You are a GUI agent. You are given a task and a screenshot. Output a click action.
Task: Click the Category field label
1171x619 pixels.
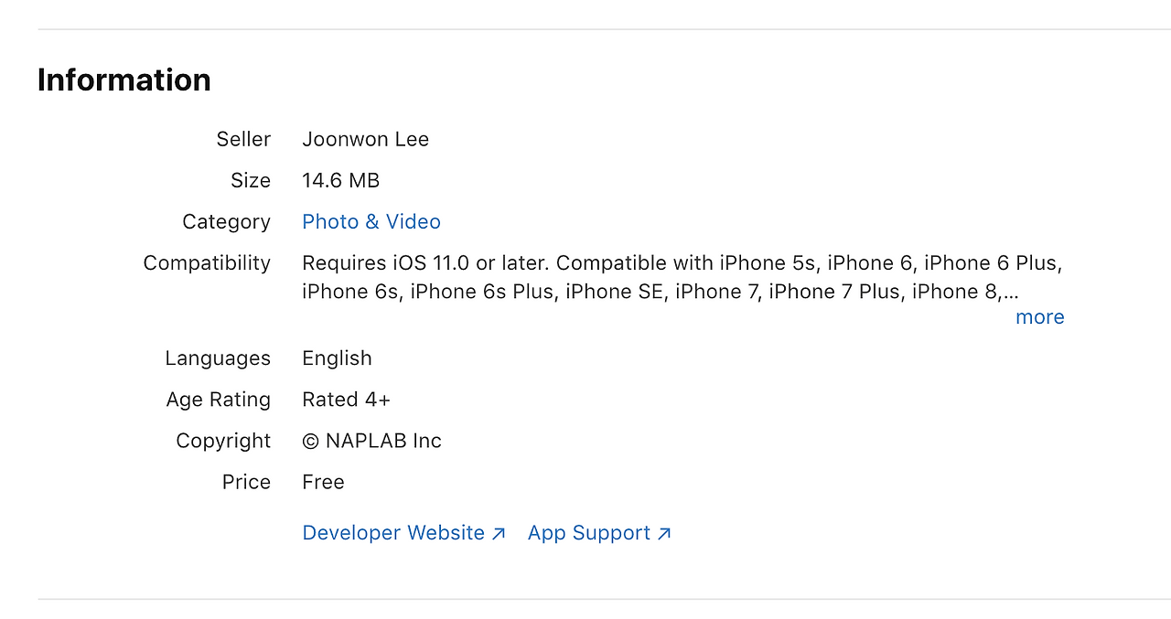pyautogui.click(x=226, y=221)
